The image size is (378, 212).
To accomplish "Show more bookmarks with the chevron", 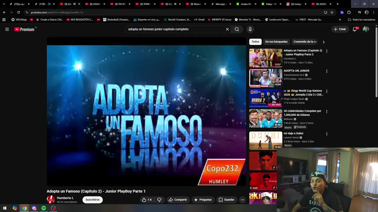I will click(x=340, y=20).
